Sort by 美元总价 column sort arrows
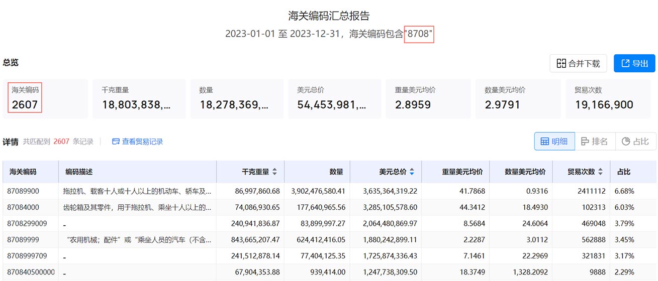This screenshot has width=658, height=281. [412, 172]
